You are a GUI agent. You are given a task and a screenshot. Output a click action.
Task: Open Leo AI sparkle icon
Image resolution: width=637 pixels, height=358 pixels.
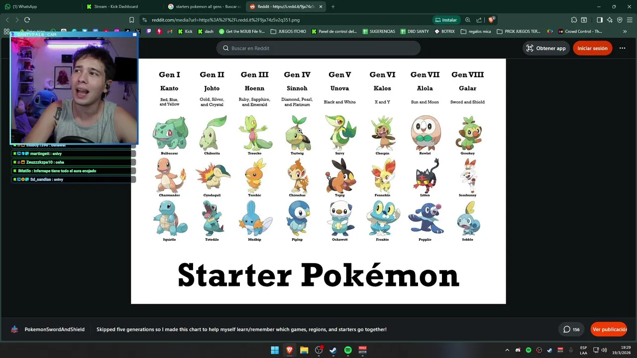pyautogui.click(x=610, y=20)
